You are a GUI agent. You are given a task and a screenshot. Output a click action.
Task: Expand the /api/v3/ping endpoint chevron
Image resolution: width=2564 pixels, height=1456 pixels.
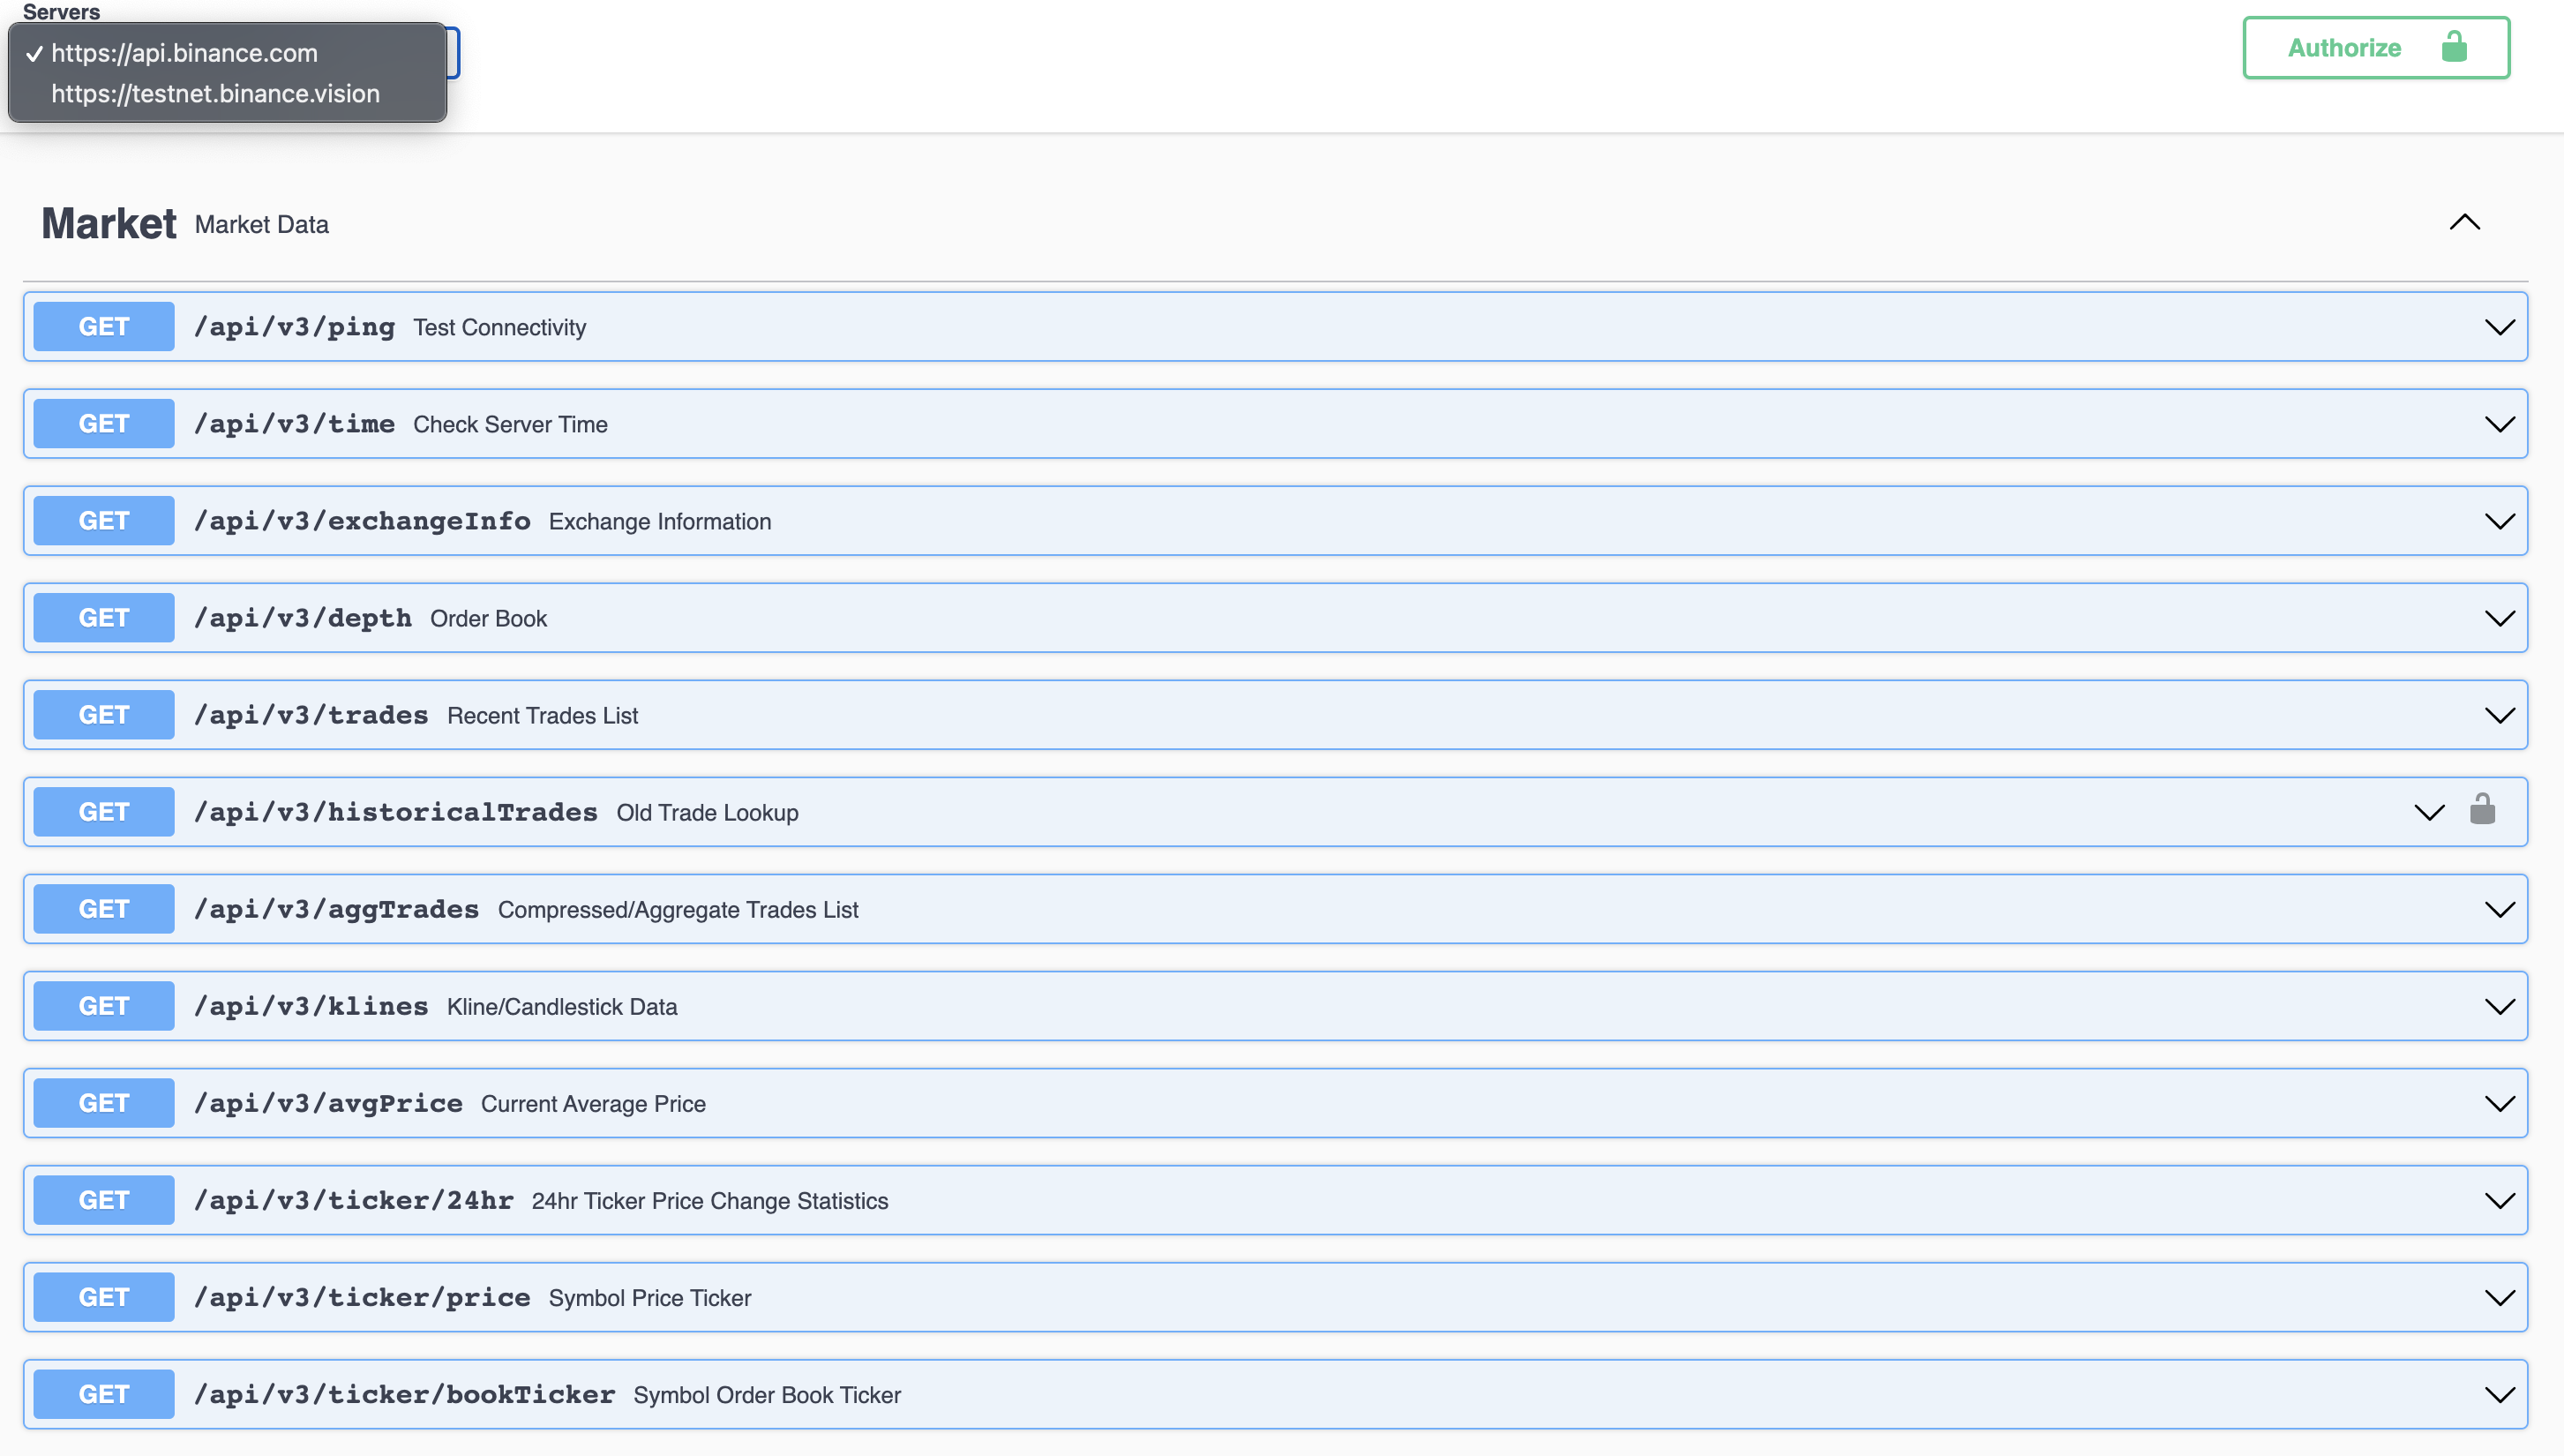(x=2499, y=328)
